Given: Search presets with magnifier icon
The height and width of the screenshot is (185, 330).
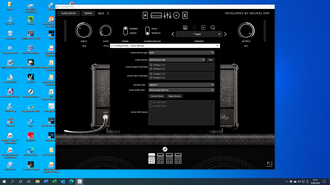Looking at the screenshot, I should pos(213,27).
